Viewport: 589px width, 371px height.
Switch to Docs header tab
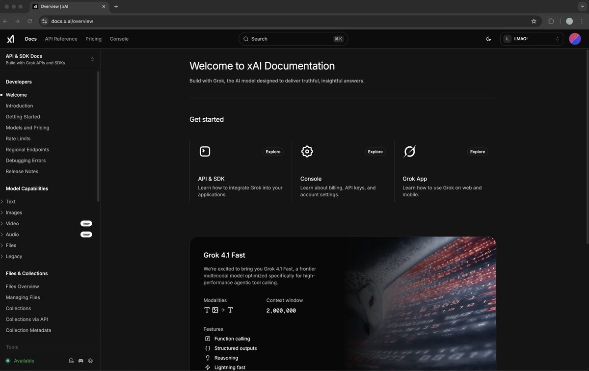[x=31, y=39]
